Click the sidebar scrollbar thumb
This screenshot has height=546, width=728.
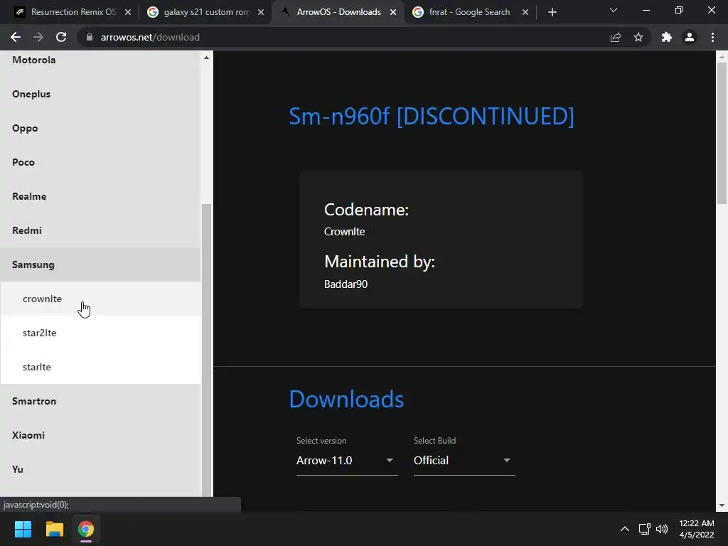click(x=207, y=350)
